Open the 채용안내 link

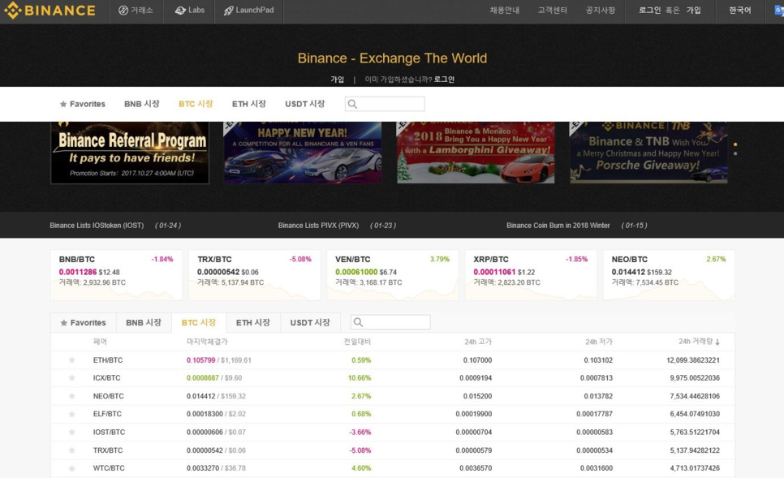505,11
